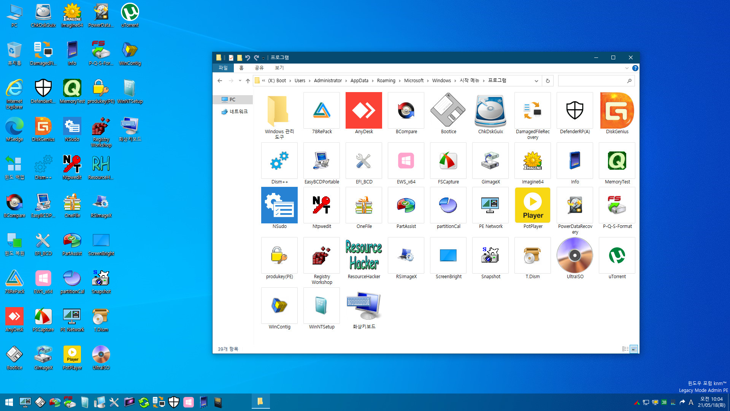
Task: Select DamagedFileRecovery in Explorer window
Action: pyautogui.click(x=533, y=116)
